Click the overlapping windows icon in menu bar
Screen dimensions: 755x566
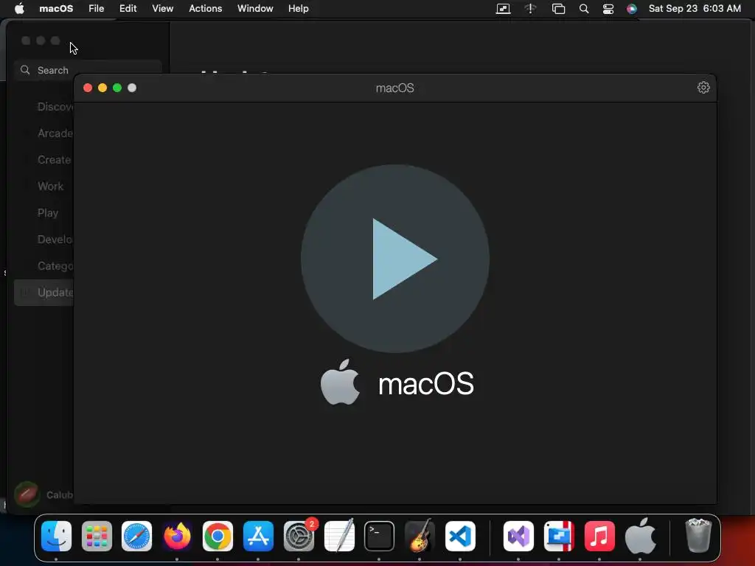click(558, 9)
